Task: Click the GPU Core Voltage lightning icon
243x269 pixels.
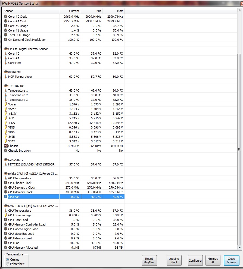Action: pos(5,215)
